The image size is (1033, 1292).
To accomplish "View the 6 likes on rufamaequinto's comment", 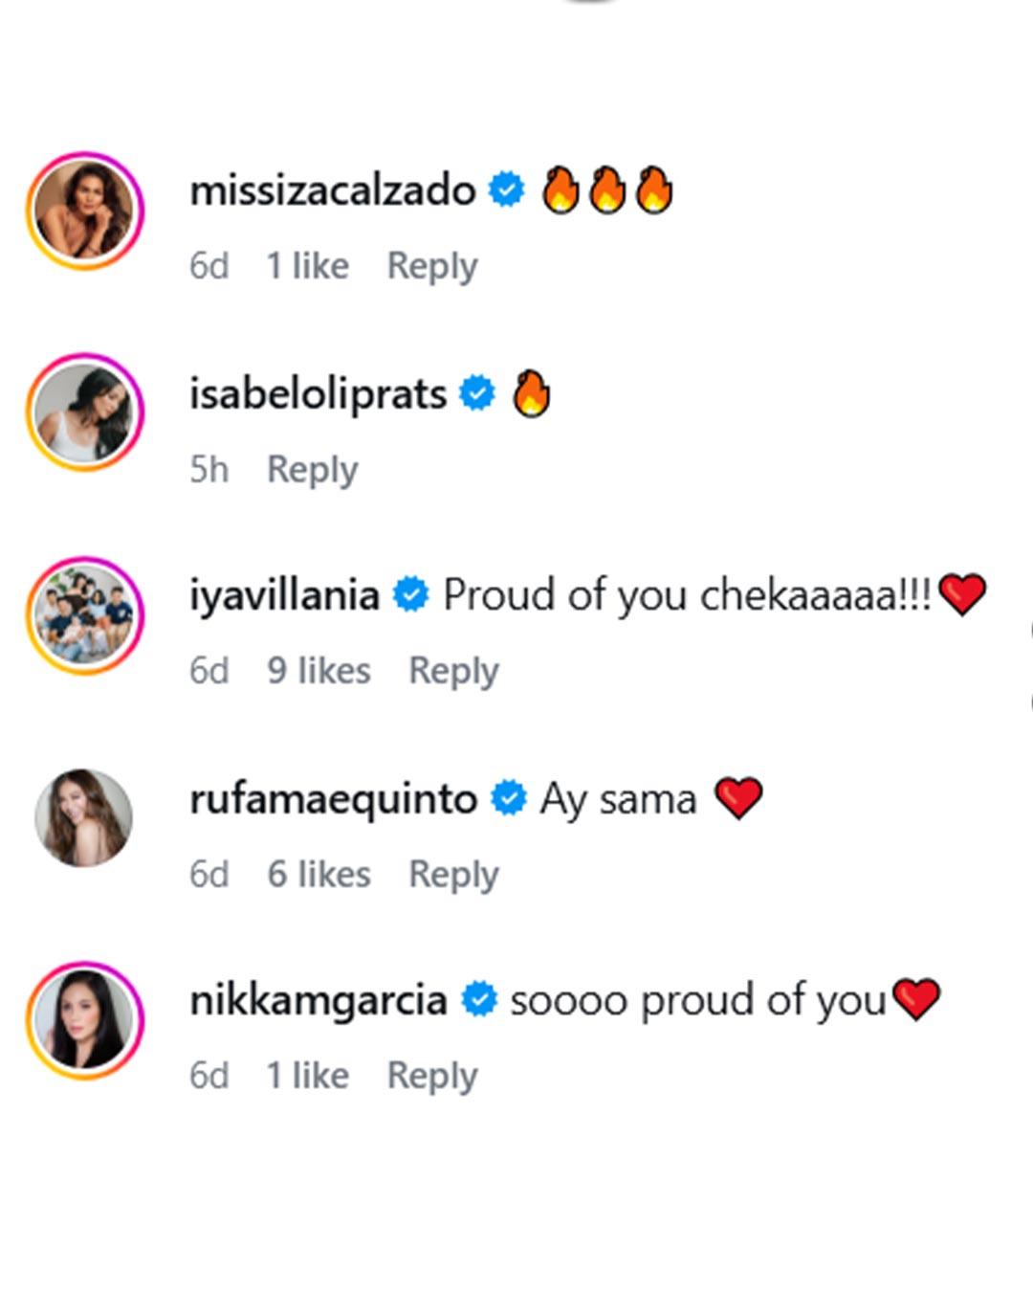I will pos(319,875).
